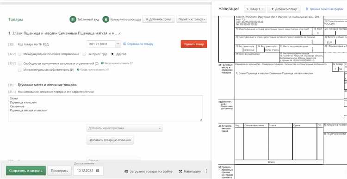Open the Табличный вид table view
The width and height of the screenshot is (347, 179).
coord(84,19)
